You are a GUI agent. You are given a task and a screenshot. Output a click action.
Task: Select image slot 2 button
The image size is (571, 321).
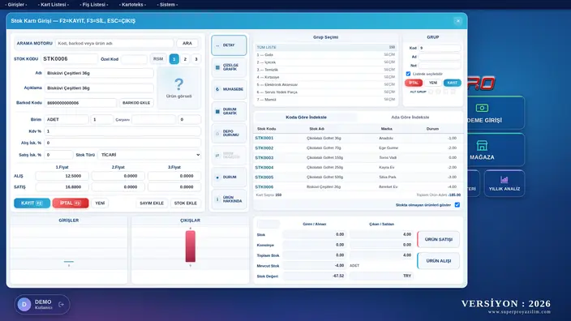pos(185,59)
